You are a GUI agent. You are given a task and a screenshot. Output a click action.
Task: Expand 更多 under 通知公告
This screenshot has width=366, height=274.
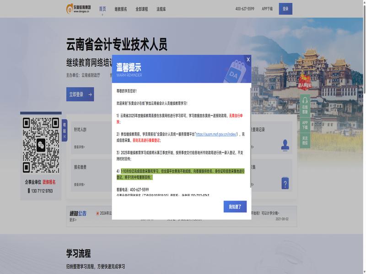[x=73, y=220]
